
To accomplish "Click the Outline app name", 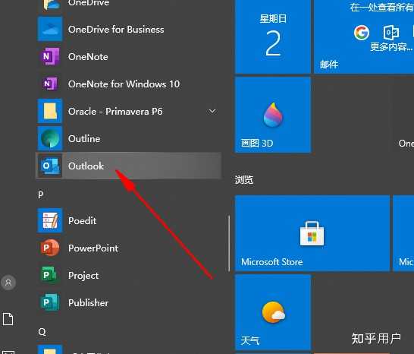I will tap(84, 138).
